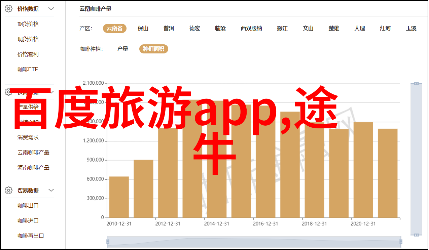The height and width of the screenshot is (250, 429).
Task: Click the gear icon above 产量供给
Action: (x=9, y=92)
